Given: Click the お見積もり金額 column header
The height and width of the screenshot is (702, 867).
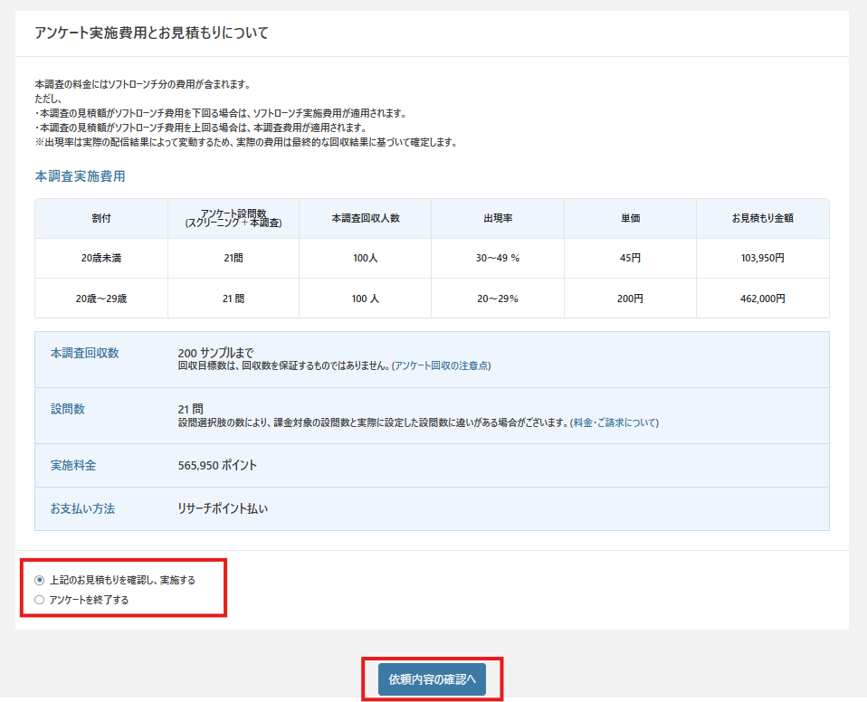Looking at the screenshot, I should coord(762,219).
